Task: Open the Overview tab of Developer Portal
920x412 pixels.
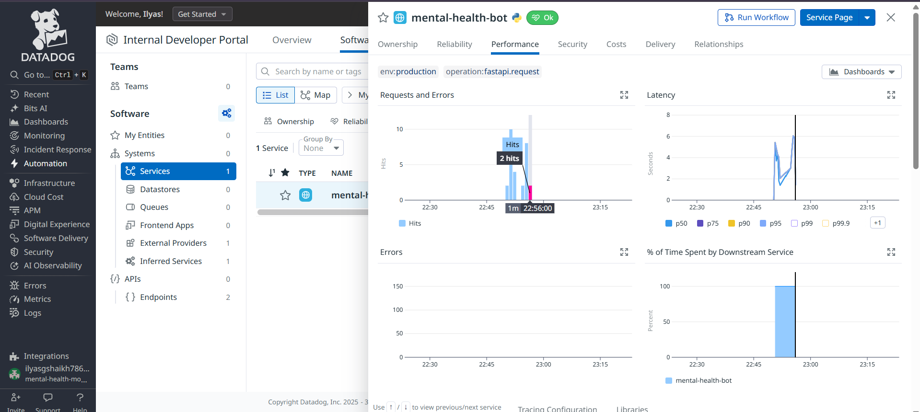Action: pyautogui.click(x=292, y=40)
